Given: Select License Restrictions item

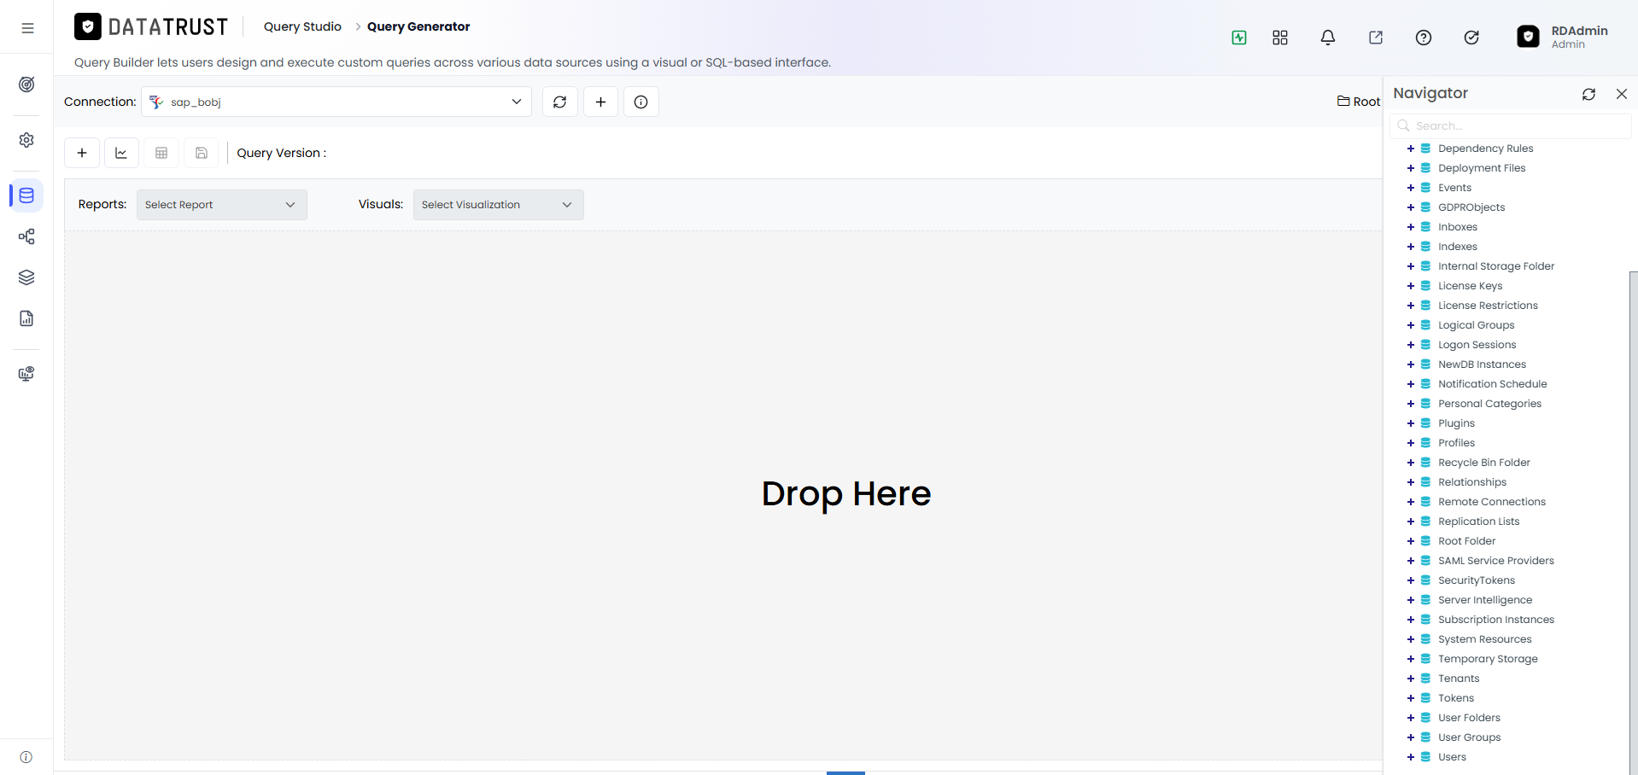Looking at the screenshot, I should point(1488,306).
